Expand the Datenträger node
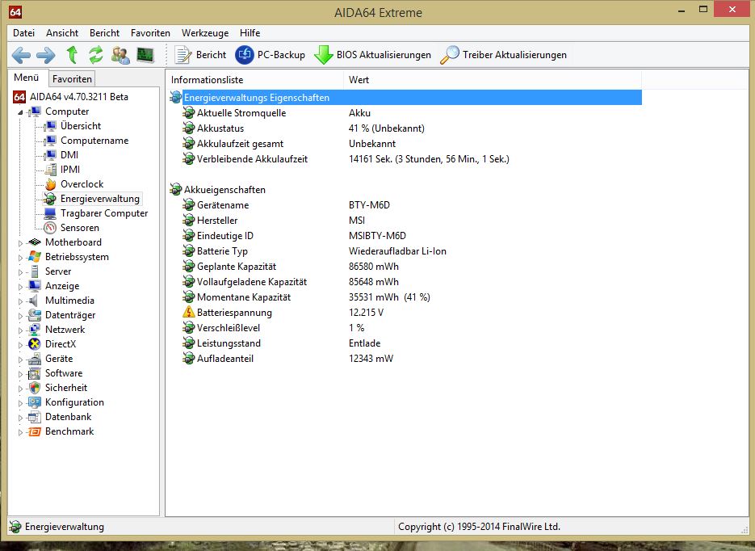Image resolution: width=755 pixels, height=551 pixels. click(x=20, y=316)
